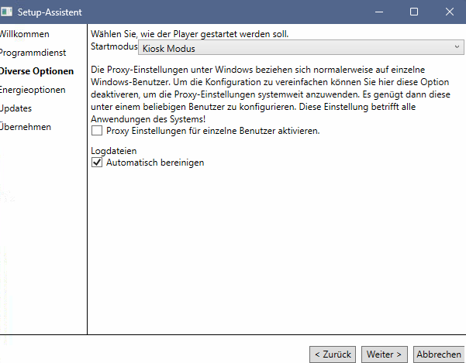Click the Zurück button
This screenshot has width=466, height=363.
(x=333, y=354)
